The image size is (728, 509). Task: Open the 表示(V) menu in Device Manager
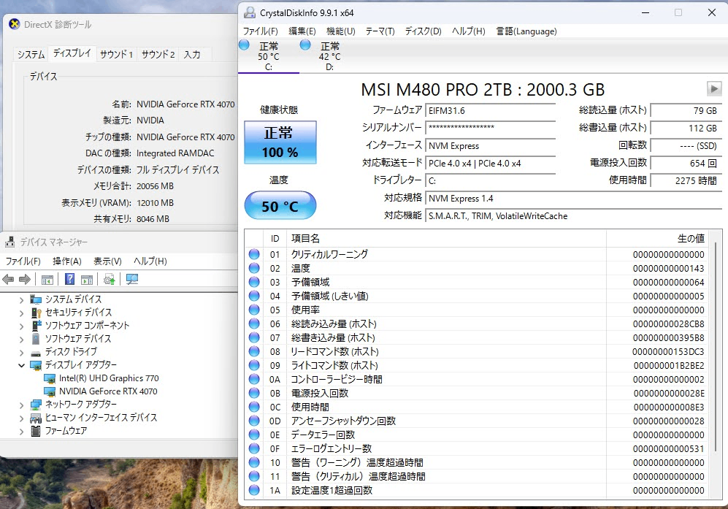click(107, 261)
